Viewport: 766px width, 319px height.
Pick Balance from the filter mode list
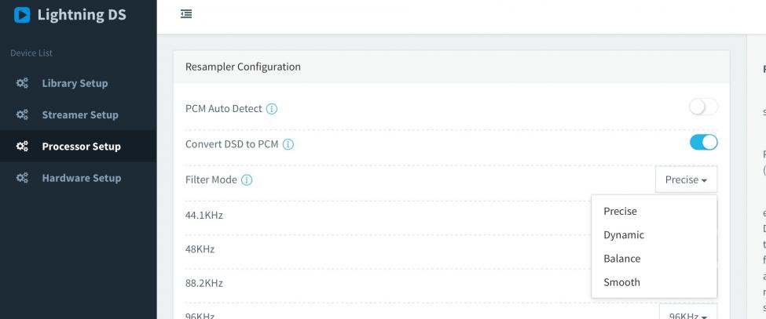pos(622,258)
